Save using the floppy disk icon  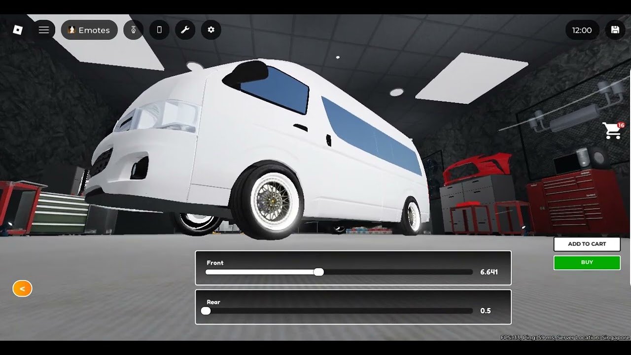(x=615, y=30)
